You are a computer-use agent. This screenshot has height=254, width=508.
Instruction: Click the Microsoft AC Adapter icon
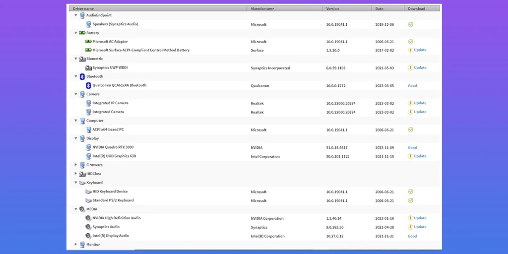pyautogui.click(x=88, y=42)
